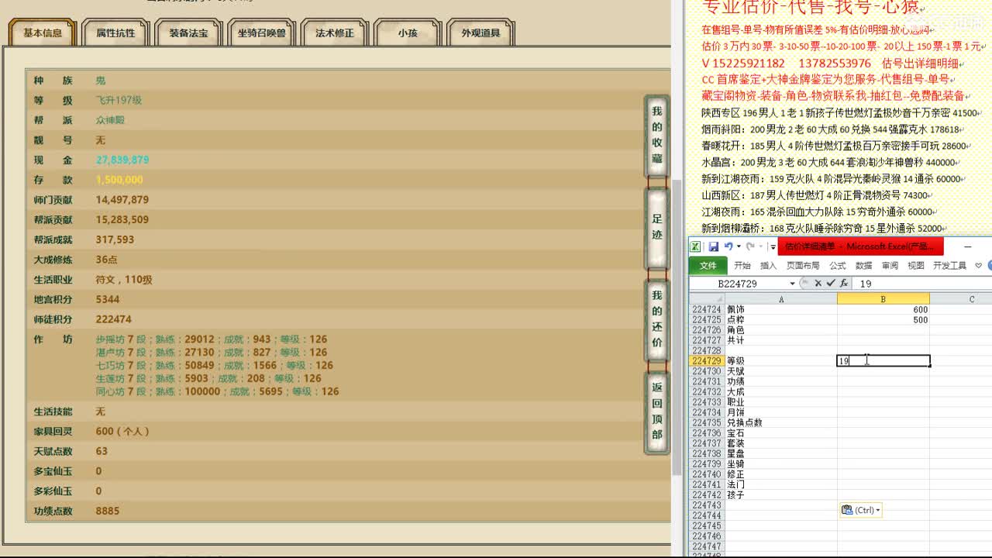
Task: Click the Insert Function fx icon
Action: pyautogui.click(x=843, y=284)
